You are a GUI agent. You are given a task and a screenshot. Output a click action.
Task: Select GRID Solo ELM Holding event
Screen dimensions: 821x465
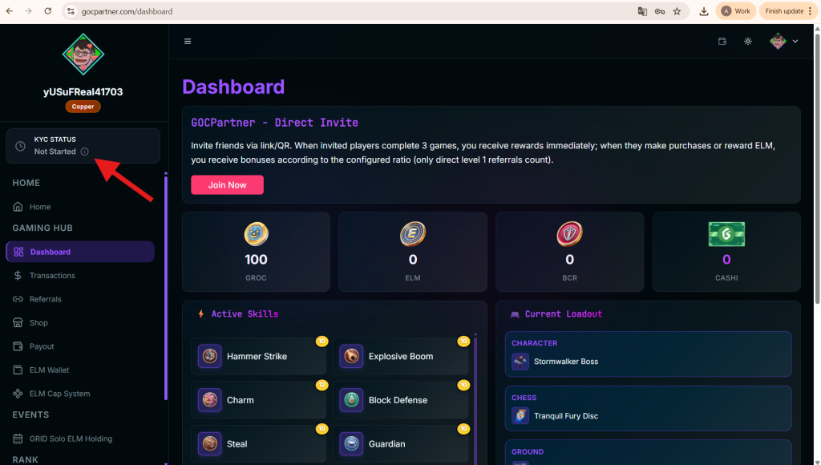[71, 439]
